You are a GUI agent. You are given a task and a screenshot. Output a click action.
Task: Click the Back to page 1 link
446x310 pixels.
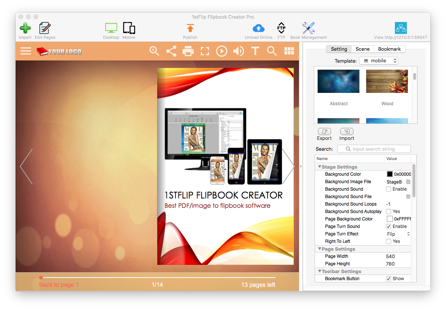(59, 285)
